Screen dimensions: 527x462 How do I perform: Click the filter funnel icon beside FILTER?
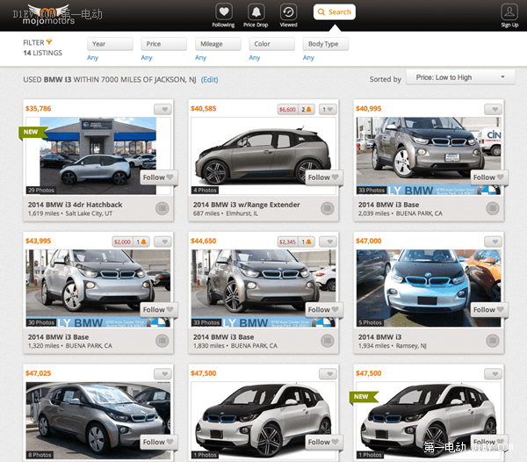[49, 42]
